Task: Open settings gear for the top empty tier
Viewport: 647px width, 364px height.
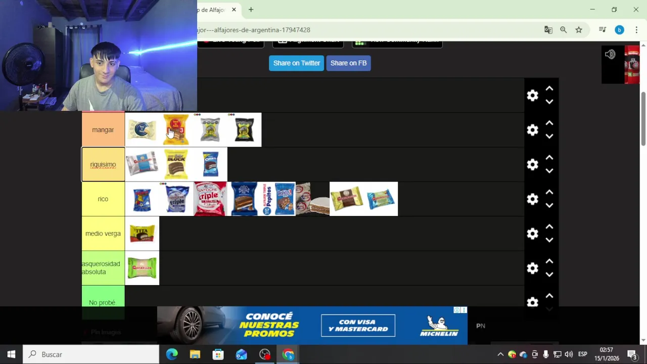Action: [x=532, y=96]
